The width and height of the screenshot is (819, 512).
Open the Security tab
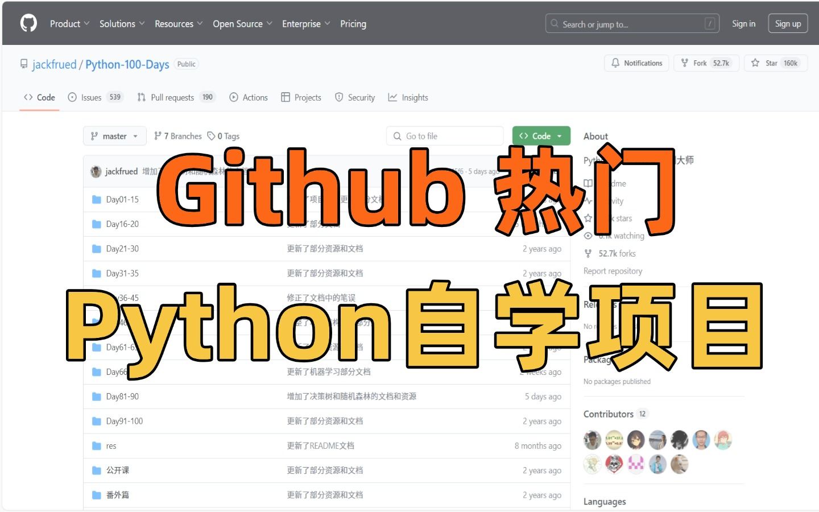355,97
